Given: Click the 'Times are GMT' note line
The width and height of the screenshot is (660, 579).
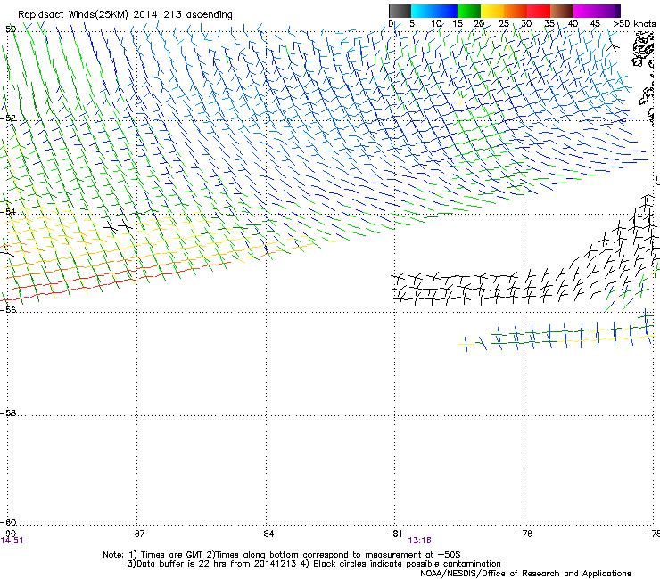Looking at the screenshot, I should tap(282, 555).
